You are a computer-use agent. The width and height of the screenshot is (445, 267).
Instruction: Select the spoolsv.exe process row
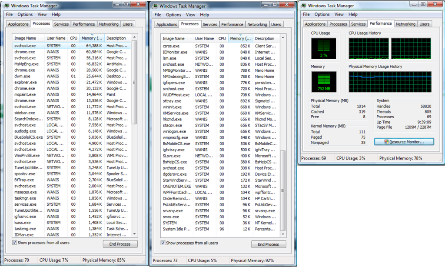72,174
